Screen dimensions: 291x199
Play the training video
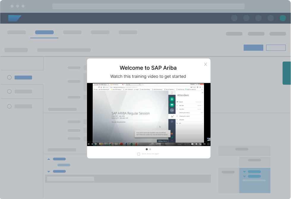point(92,144)
